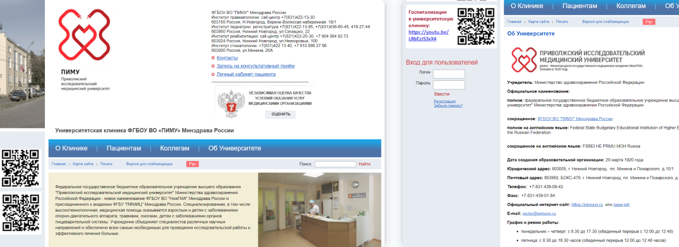Screen dimensions: 679x247
Task: Click the red bullet next to Контакты
Action: [x=213, y=58]
